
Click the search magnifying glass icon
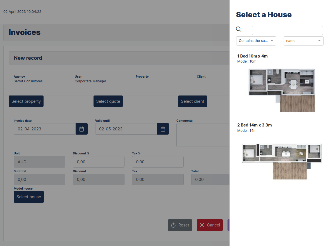point(238,29)
